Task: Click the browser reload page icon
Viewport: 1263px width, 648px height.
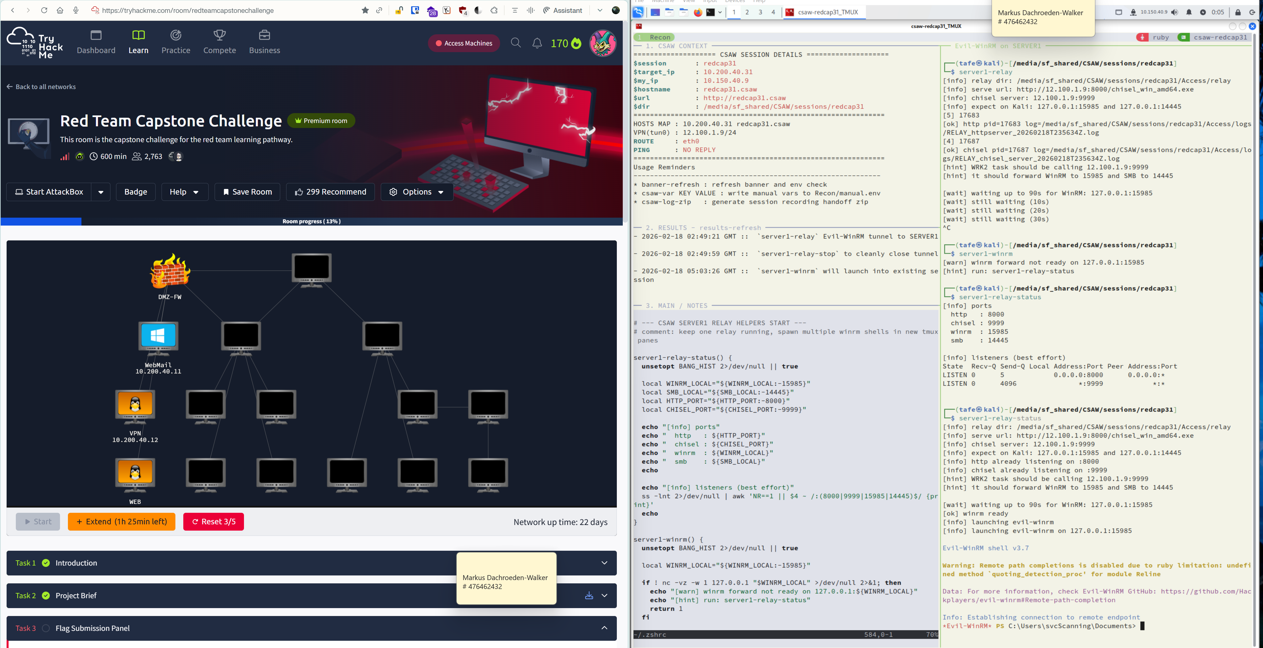Action: coord(44,10)
